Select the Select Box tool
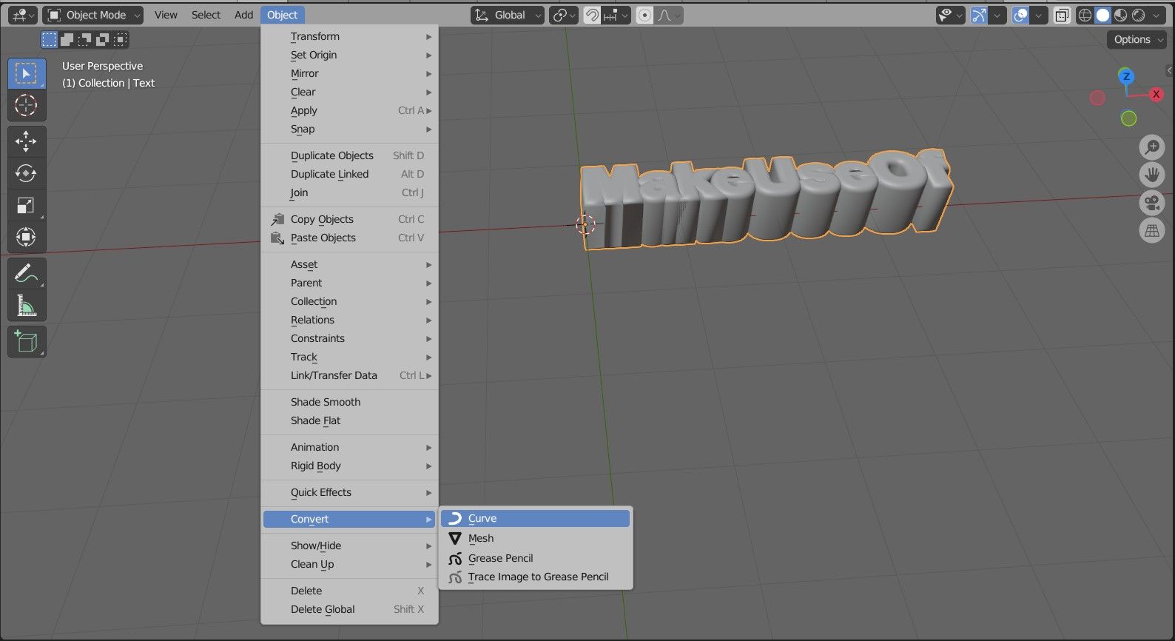This screenshot has height=641, width=1175. click(26, 73)
